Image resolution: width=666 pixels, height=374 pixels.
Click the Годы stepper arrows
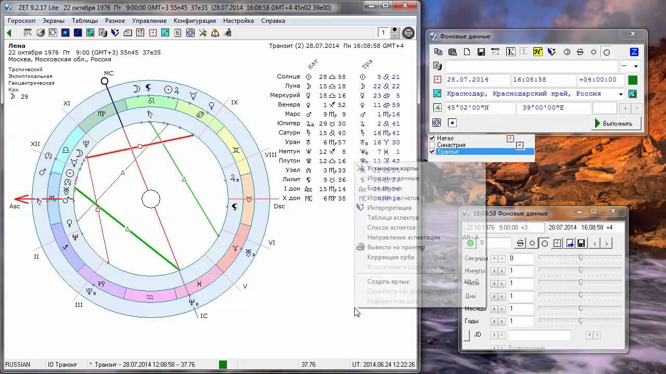[x=498, y=321]
